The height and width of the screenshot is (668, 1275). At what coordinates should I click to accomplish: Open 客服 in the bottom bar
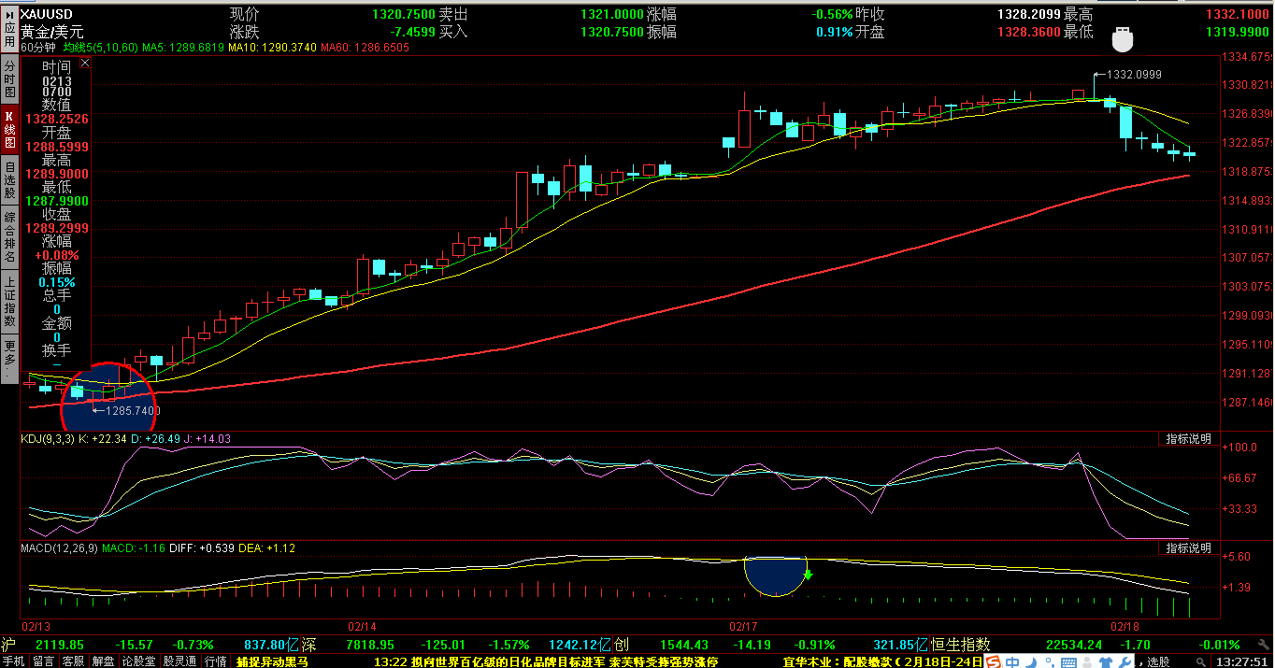coord(72,661)
